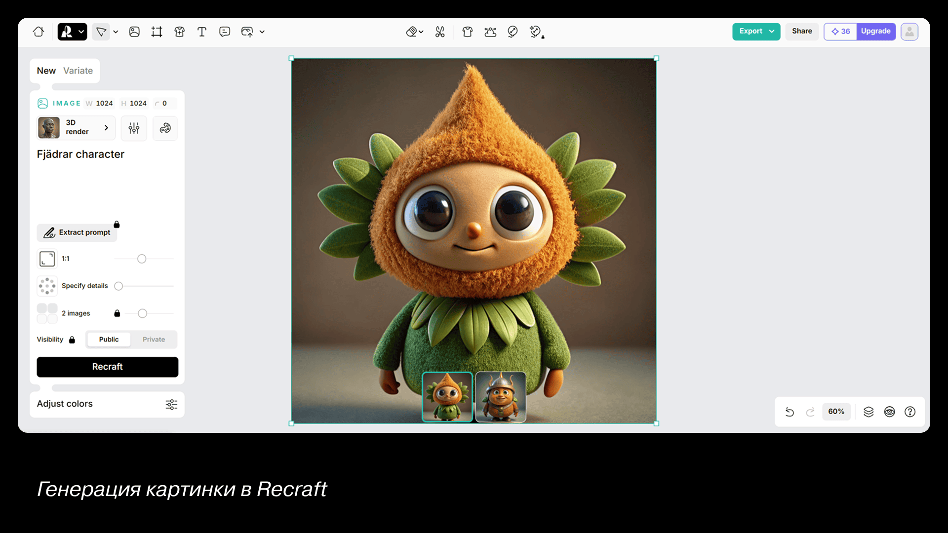Click the Adjust colors sliders icon
The width and height of the screenshot is (948, 533).
point(171,405)
